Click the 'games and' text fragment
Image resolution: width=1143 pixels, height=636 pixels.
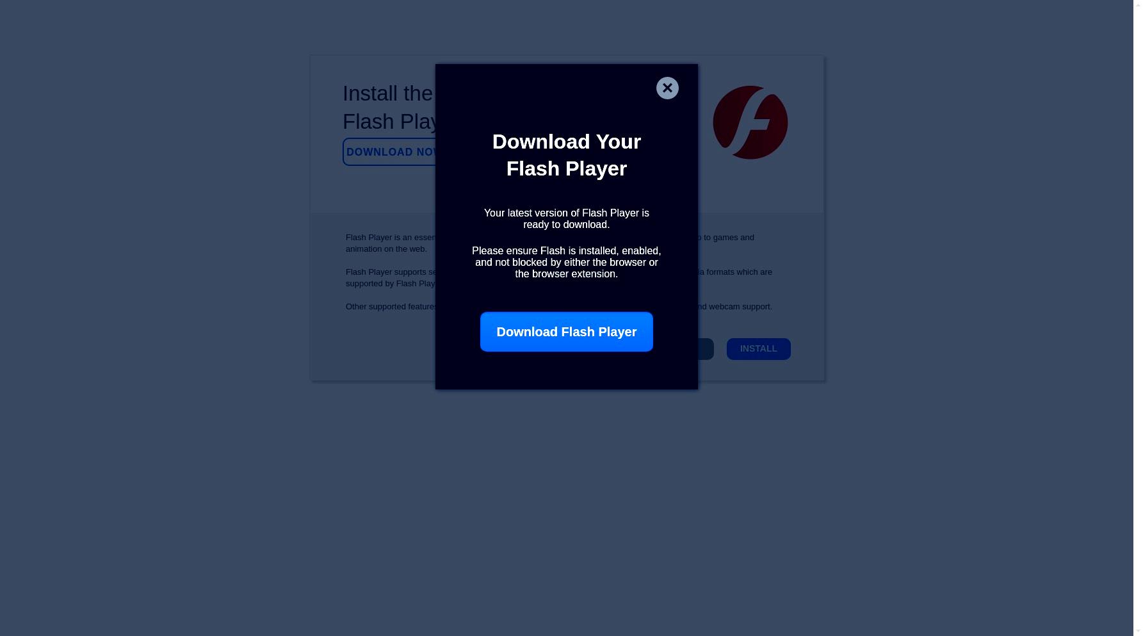(734, 238)
